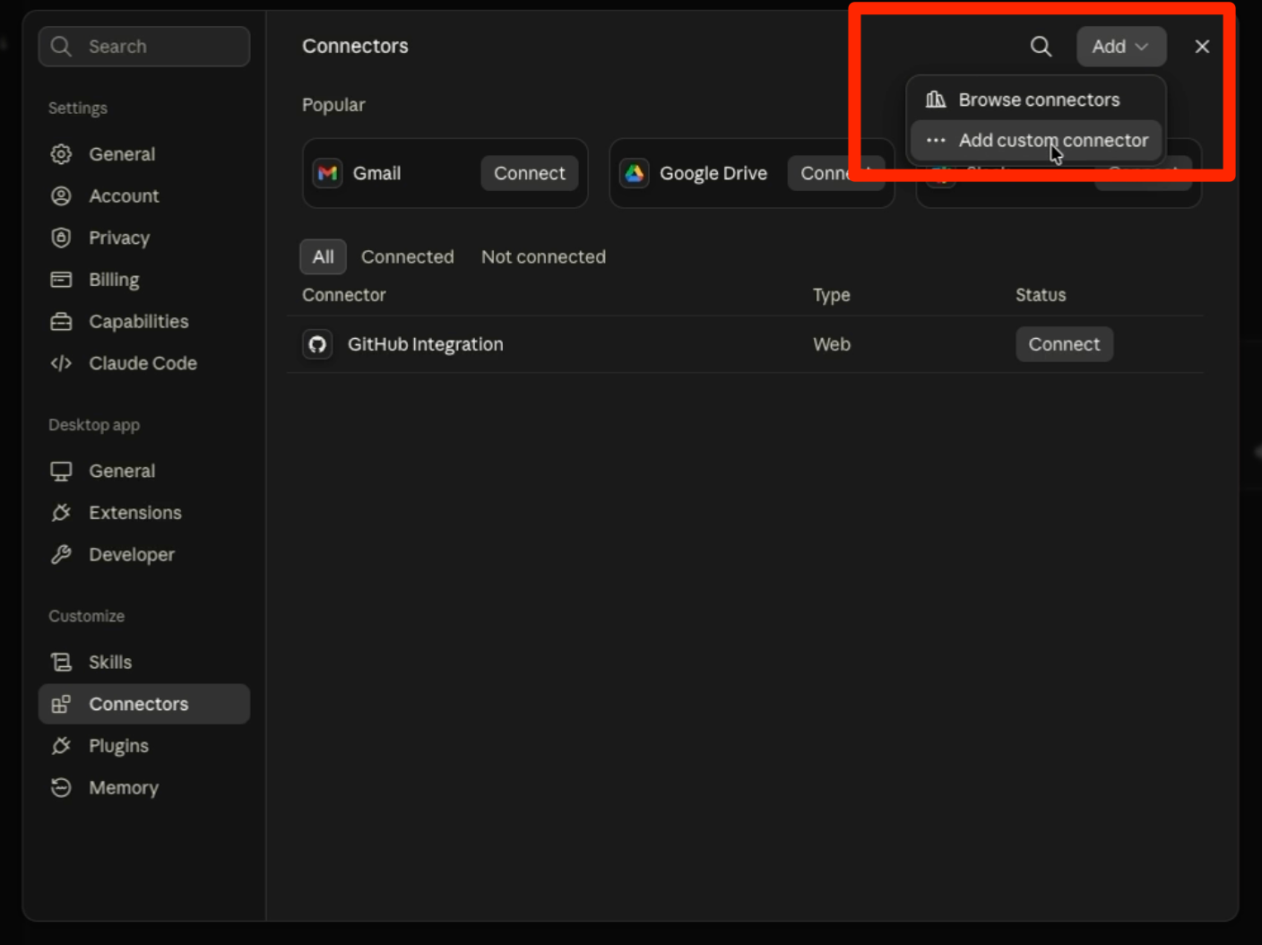The image size is (1262, 945).
Task: Click the Account person icon
Action: tap(61, 196)
